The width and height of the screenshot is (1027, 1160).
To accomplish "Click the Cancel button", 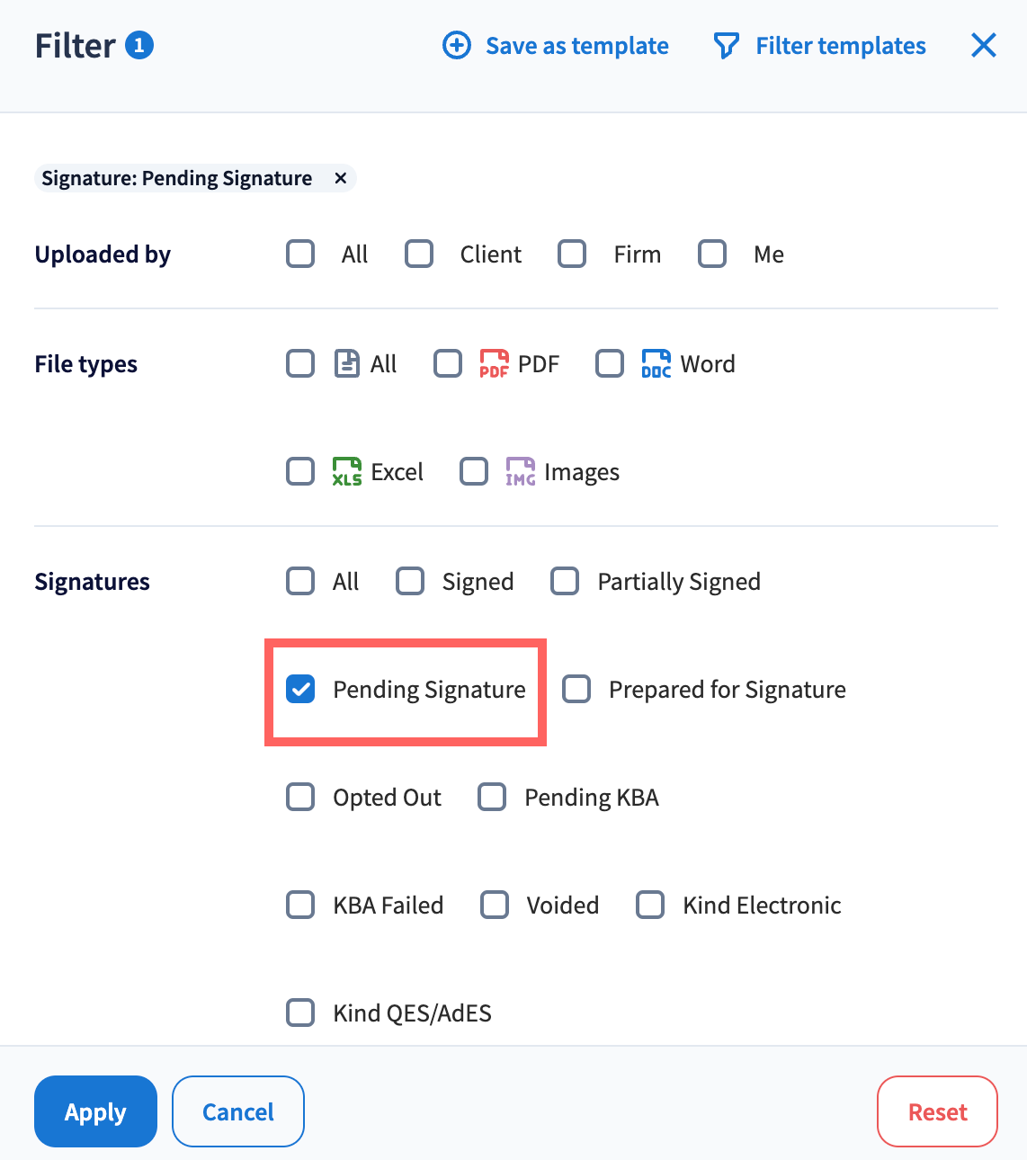I will 238,1112.
